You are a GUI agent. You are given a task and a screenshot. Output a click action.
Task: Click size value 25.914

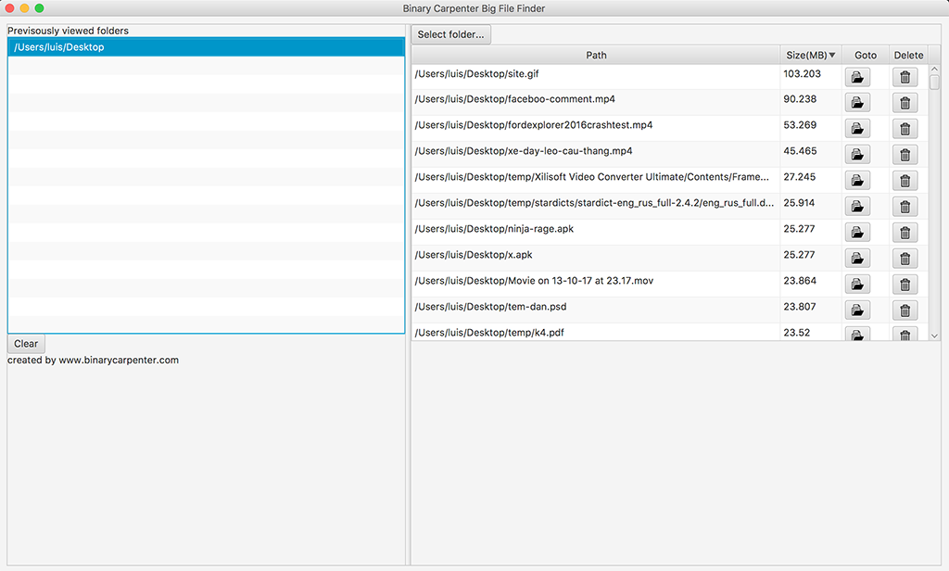pyautogui.click(x=799, y=203)
